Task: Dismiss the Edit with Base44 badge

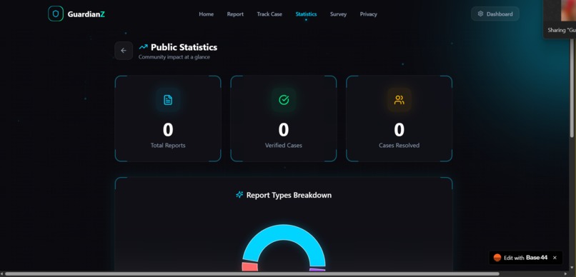Action: point(555,258)
